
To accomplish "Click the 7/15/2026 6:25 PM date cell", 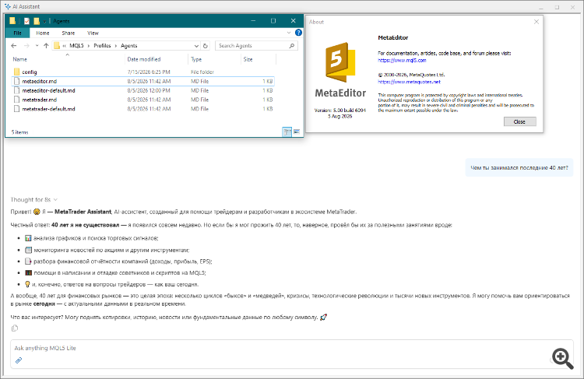I will 149,72.
